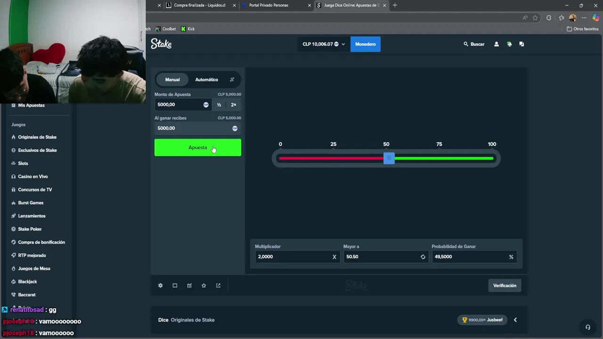The height and width of the screenshot is (339, 603).
Task: Go to Slots games
Action: point(23,163)
